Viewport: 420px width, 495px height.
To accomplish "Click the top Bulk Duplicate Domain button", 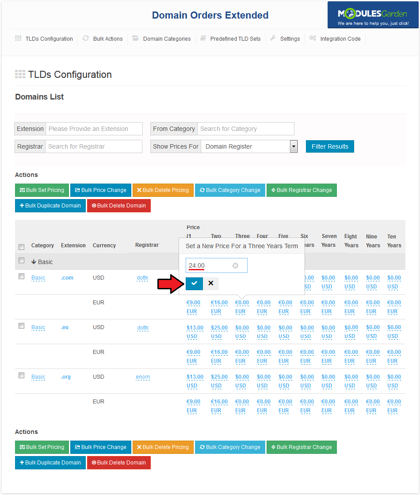I will 50,206.
